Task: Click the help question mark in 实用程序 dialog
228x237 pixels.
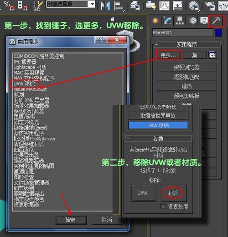Action: [x=101, y=40]
